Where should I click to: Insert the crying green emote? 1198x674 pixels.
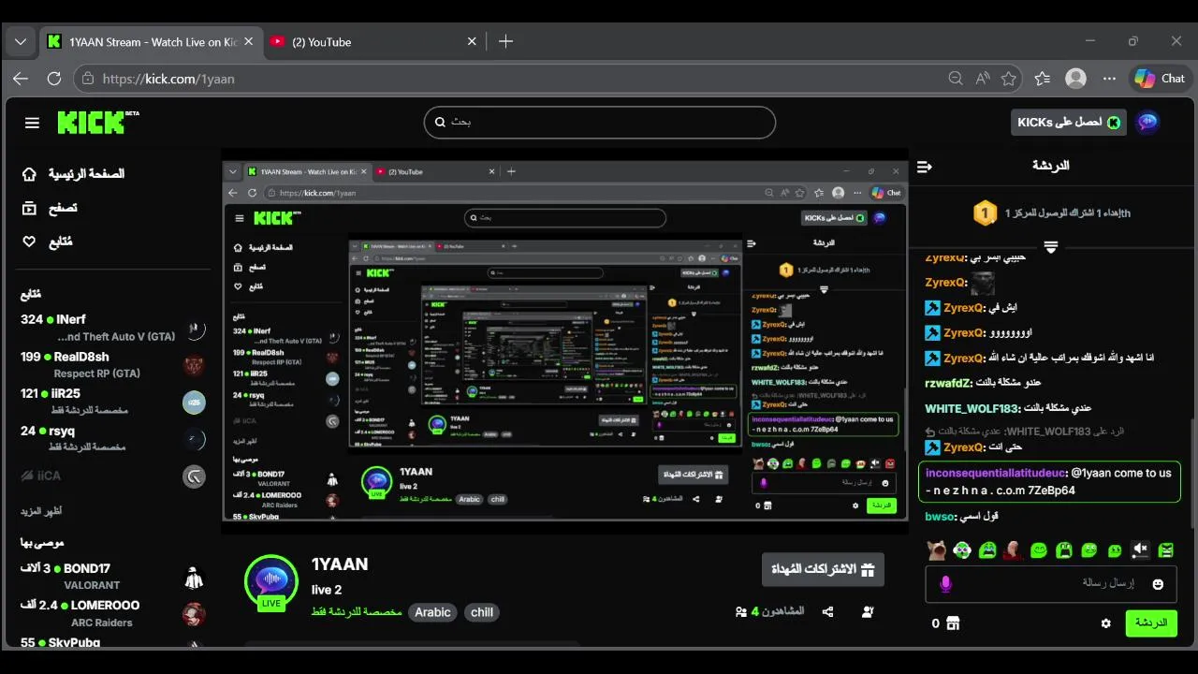987,549
